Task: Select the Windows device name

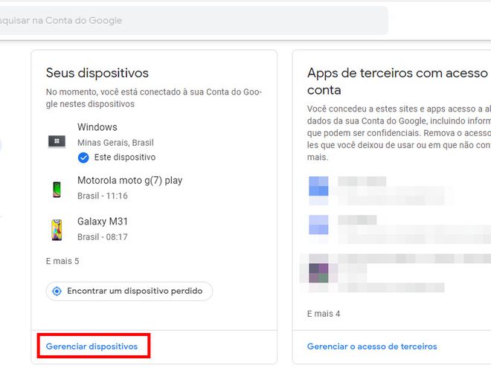Action: pos(97,127)
